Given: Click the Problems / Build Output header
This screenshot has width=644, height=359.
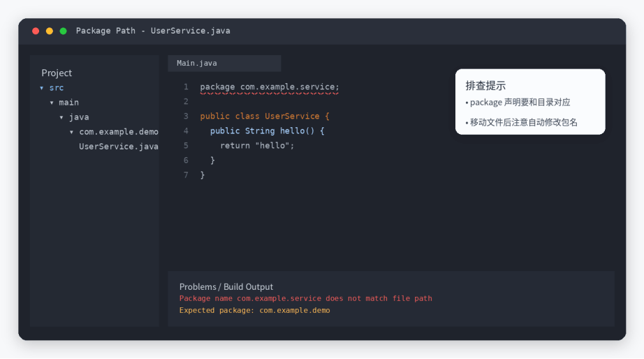Looking at the screenshot, I should [226, 286].
